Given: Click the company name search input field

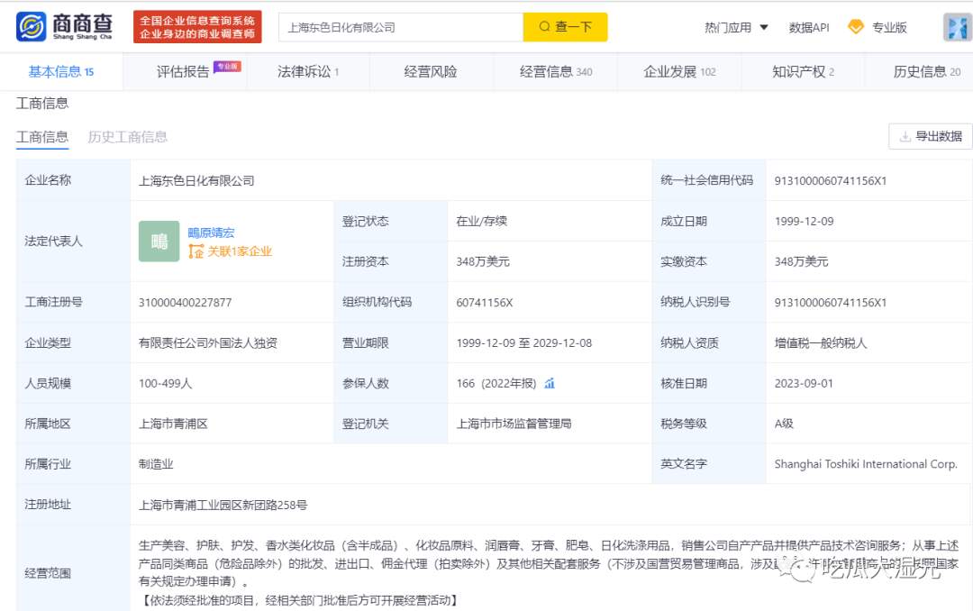Looking at the screenshot, I should pyautogui.click(x=400, y=27).
